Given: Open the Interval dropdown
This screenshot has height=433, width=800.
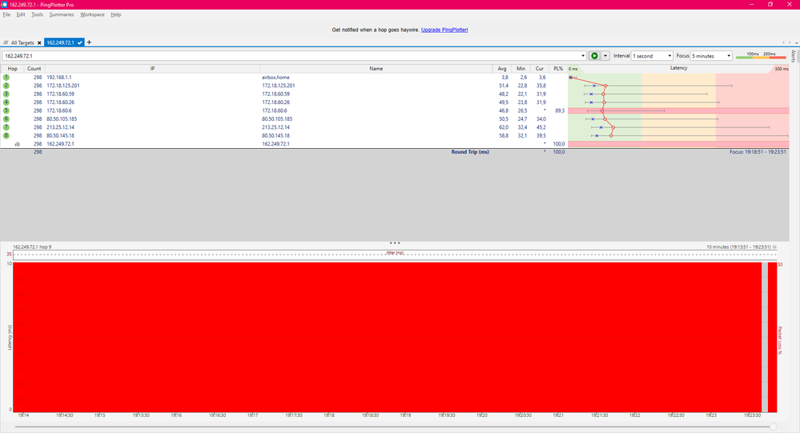Looking at the screenshot, I should (x=652, y=56).
